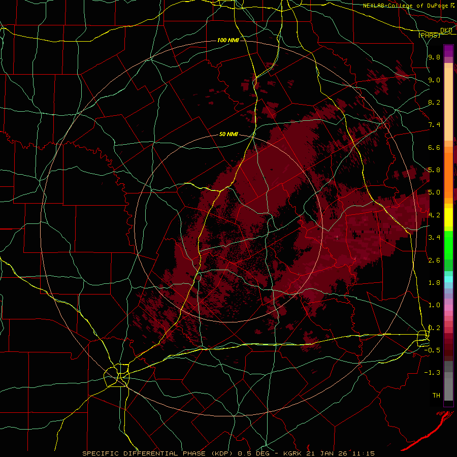Select the 1.8 value on the color scale

pos(434,283)
